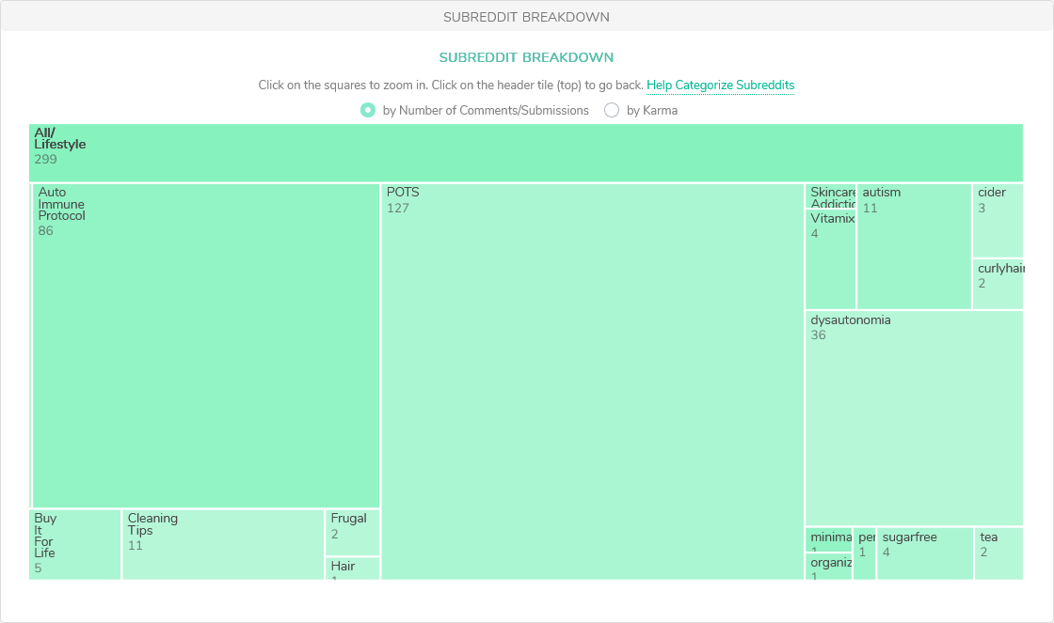Click the tea tile
The image size is (1054, 623).
(998, 553)
